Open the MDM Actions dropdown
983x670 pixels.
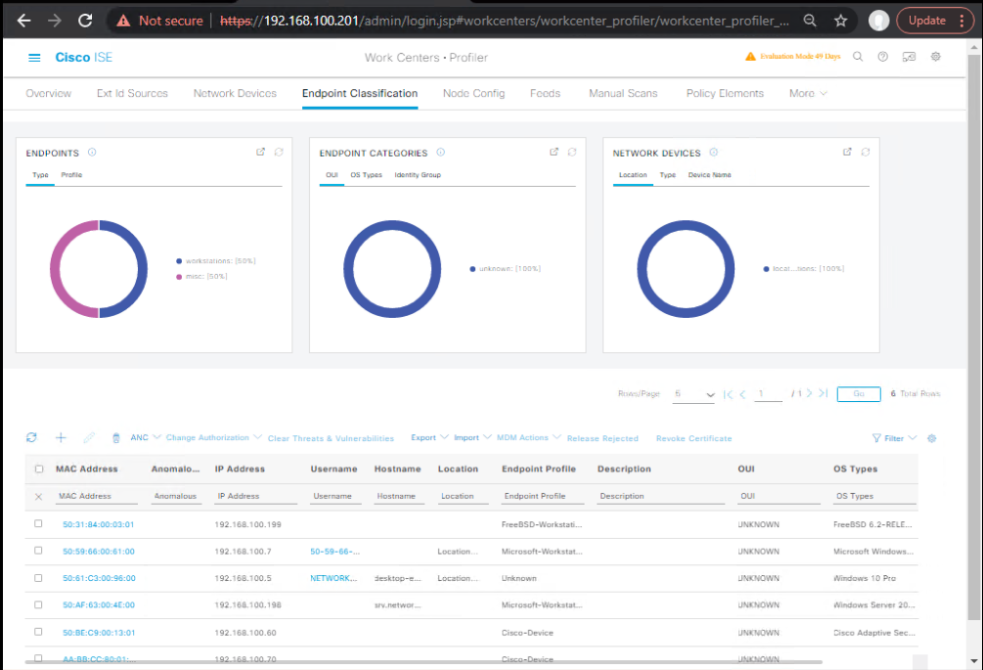pos(528,437)
